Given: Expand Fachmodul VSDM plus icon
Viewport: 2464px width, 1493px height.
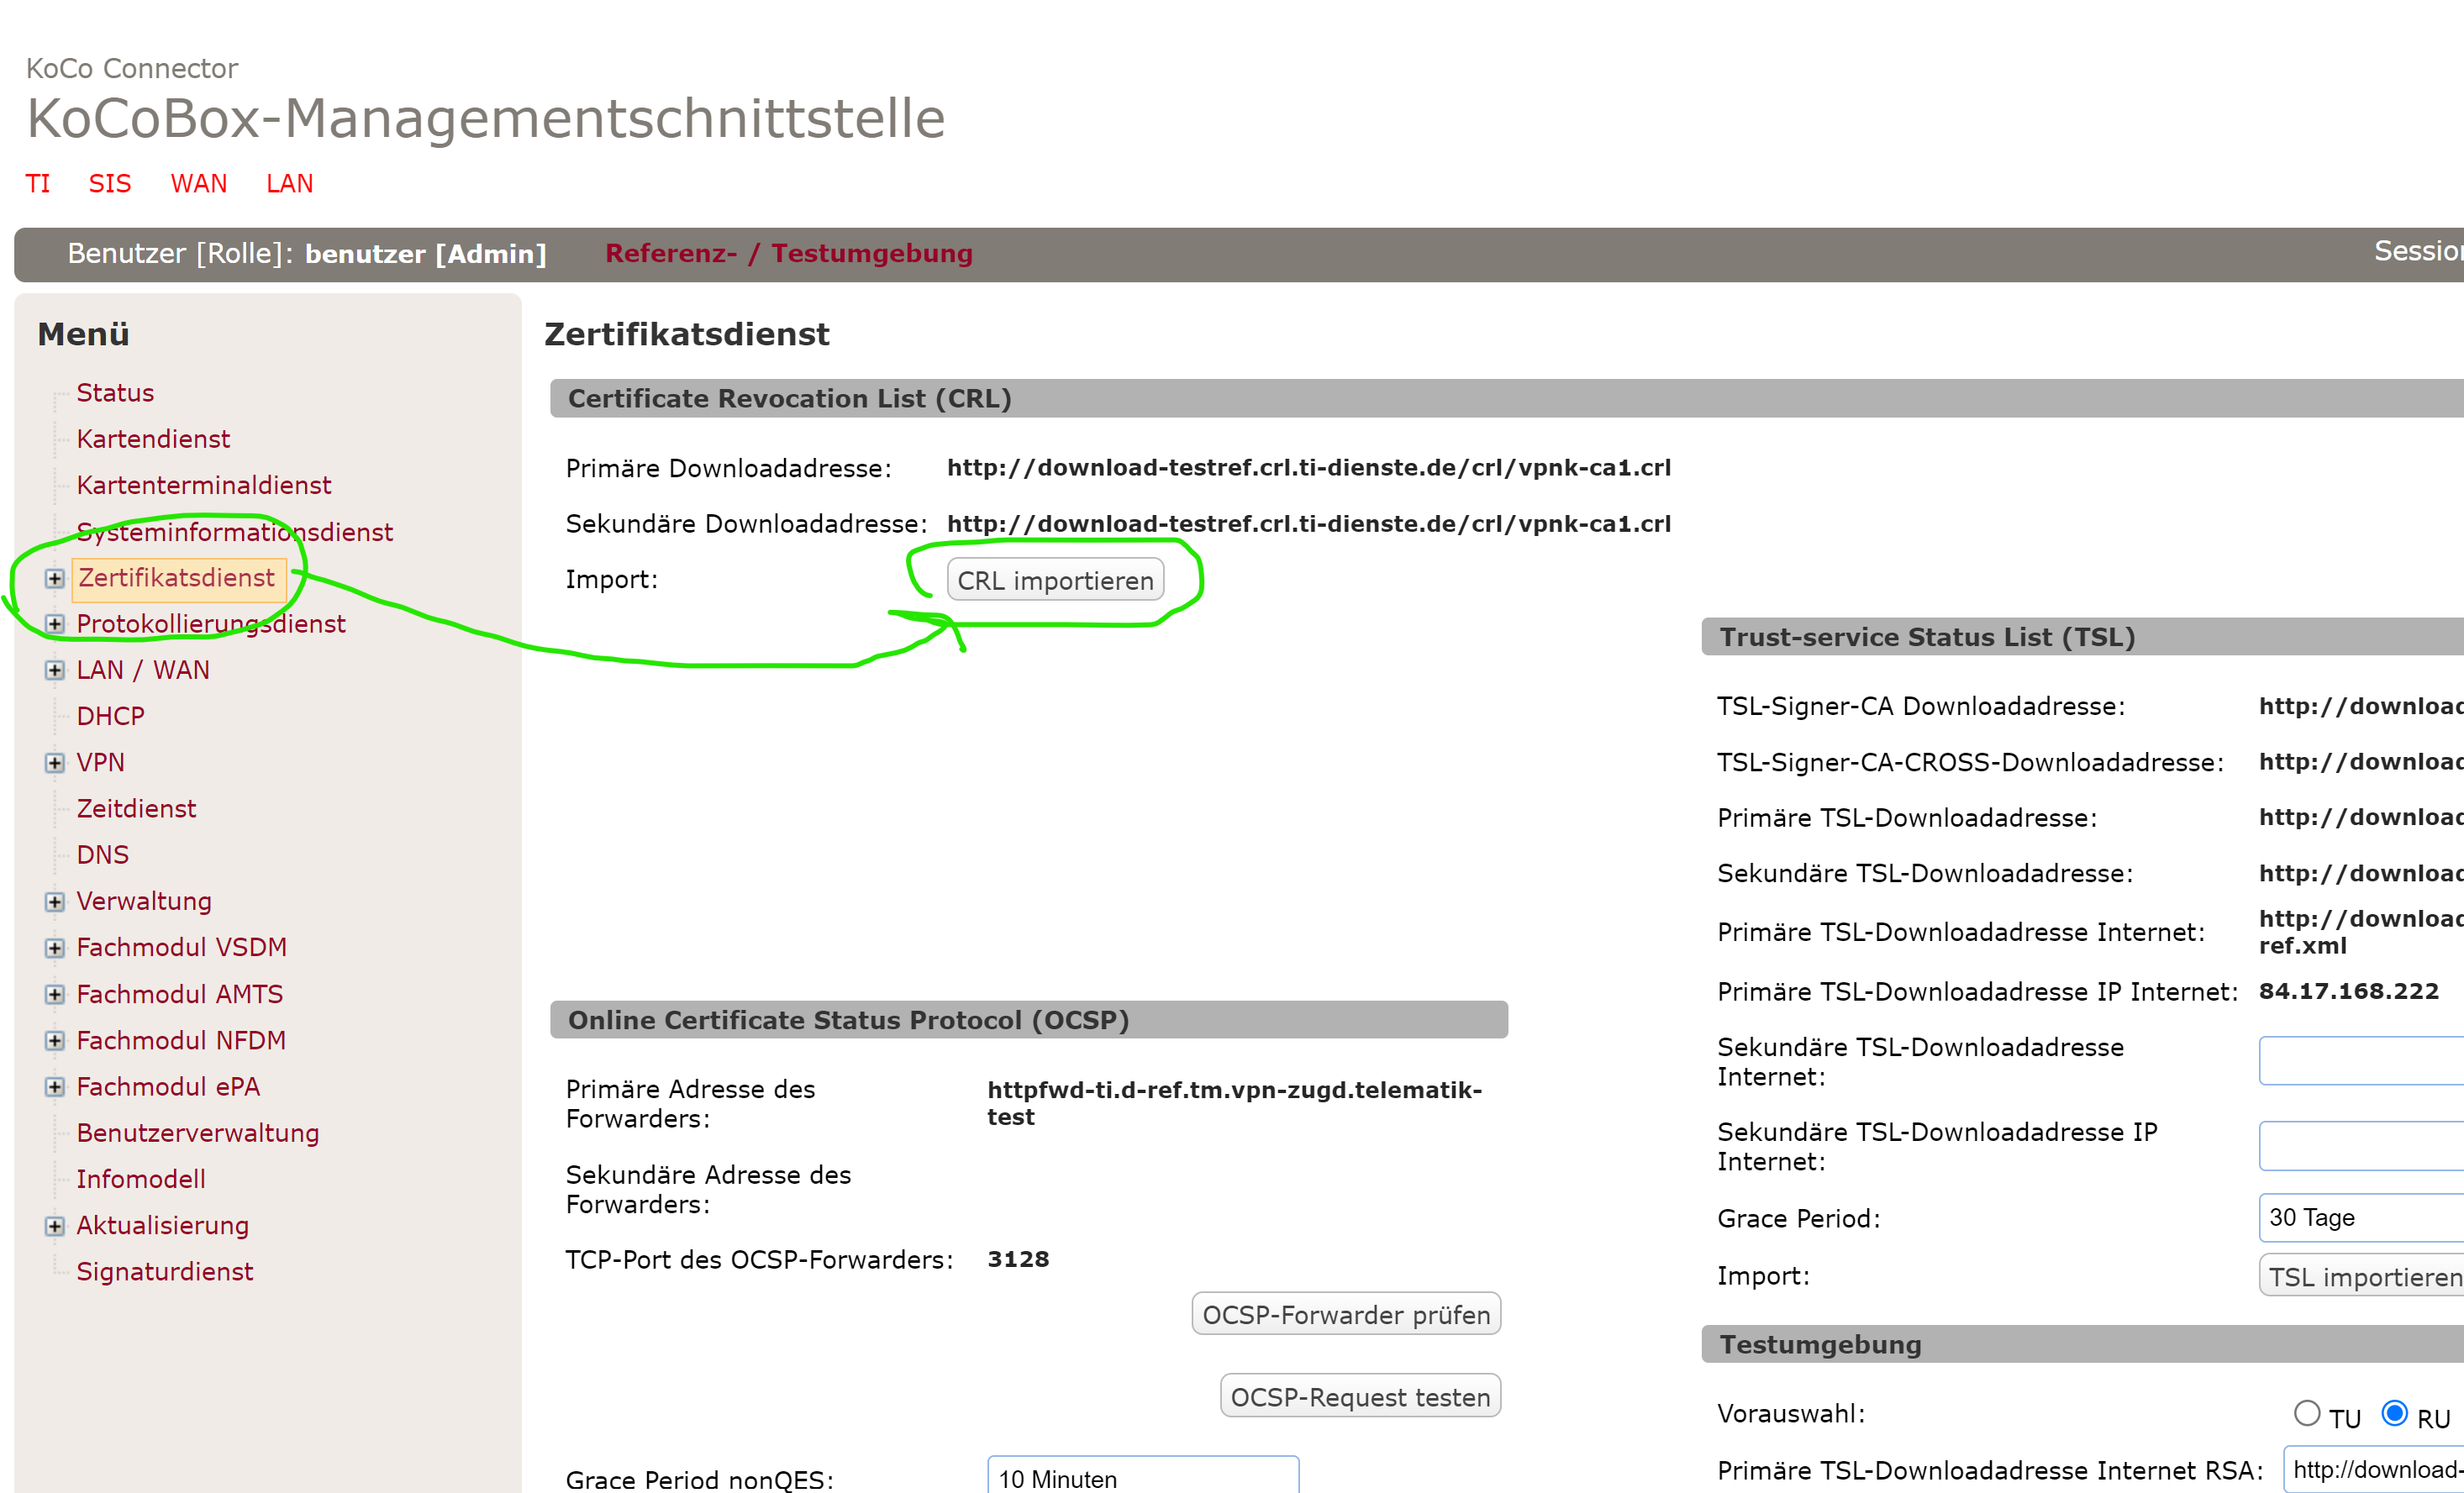Looking at the screenshot, I should [x=55, y=948].
